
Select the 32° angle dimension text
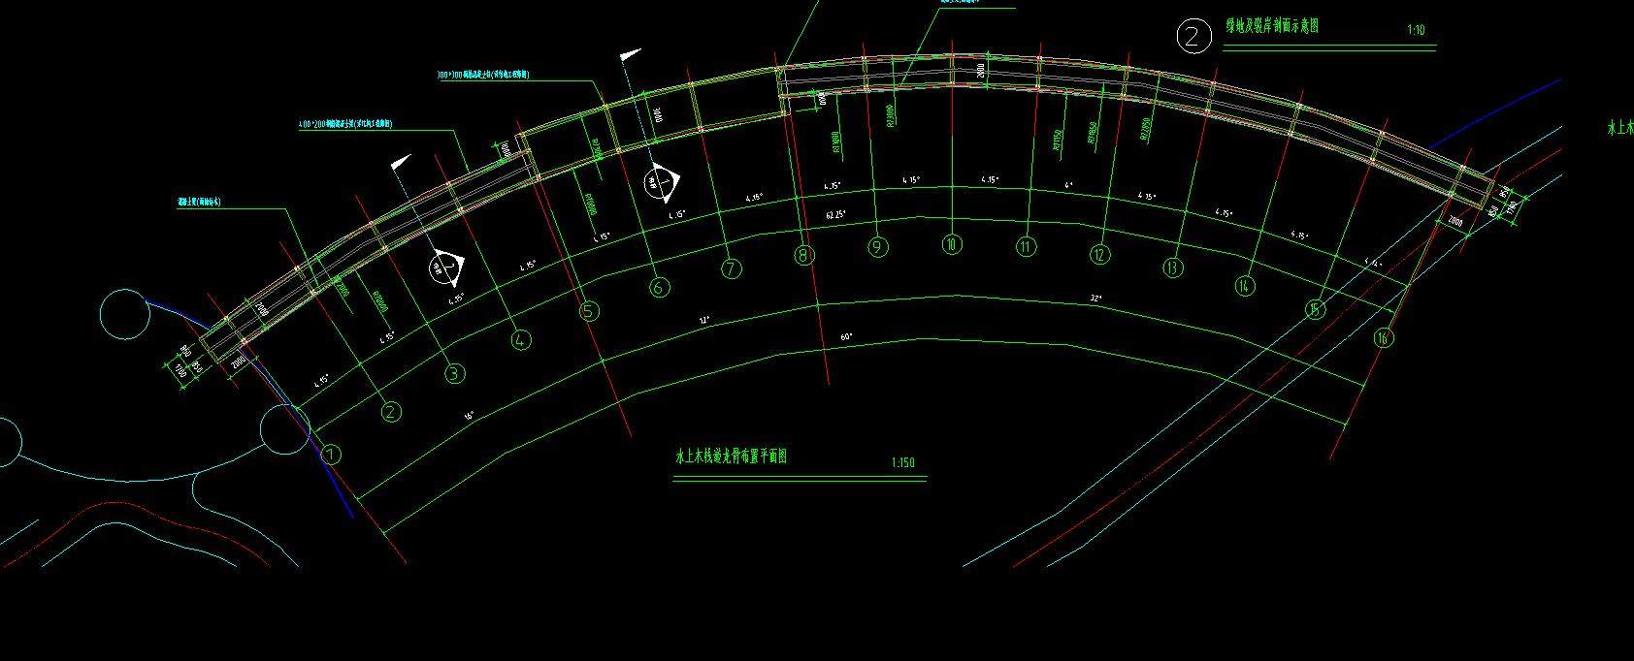coord(1097,299)
